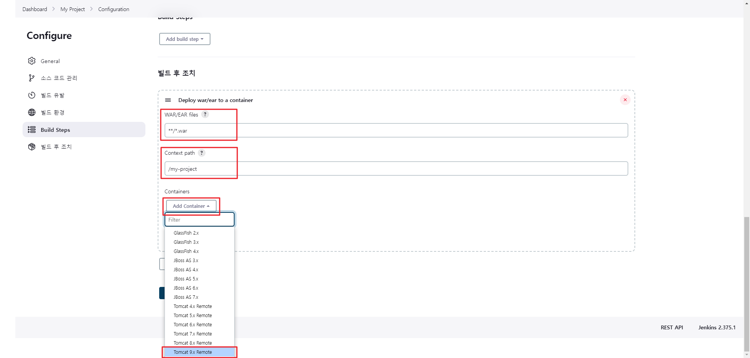
Task: Click the Build Steps list icon
Action: 32,130
